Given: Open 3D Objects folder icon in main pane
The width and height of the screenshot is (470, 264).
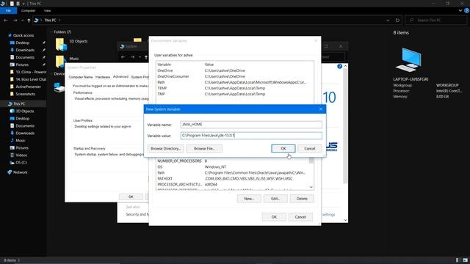Looking at the screenshot, I should [61, 44].
